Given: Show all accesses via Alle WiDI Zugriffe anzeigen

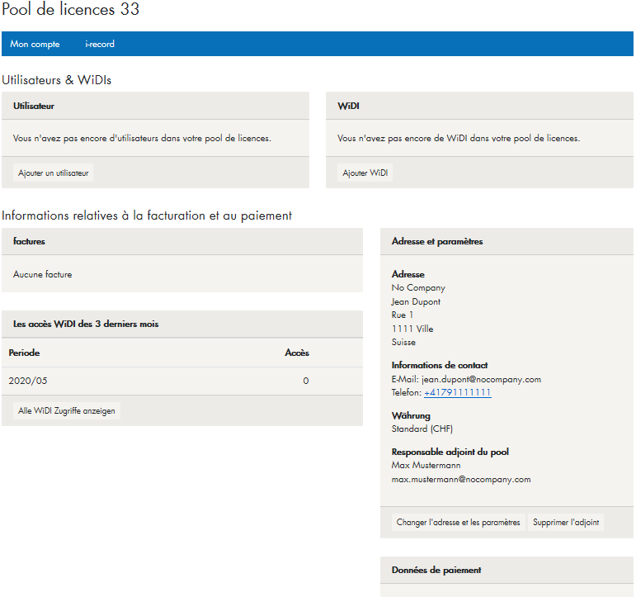Looking at the screenshot, I should click(67, 411).
